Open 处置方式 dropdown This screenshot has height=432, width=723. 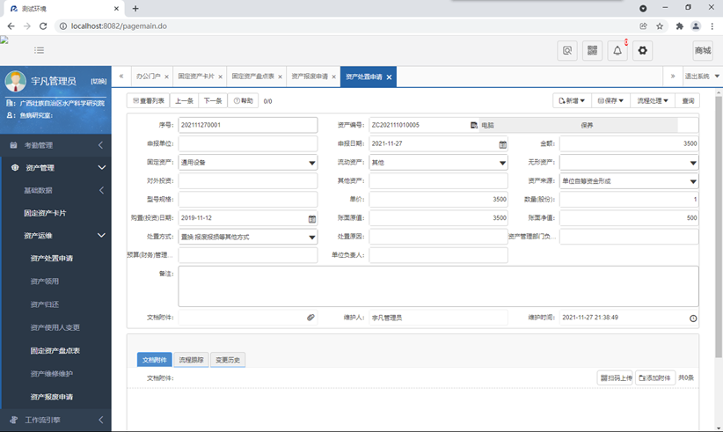pyautogui.click(x=248, y=237)
